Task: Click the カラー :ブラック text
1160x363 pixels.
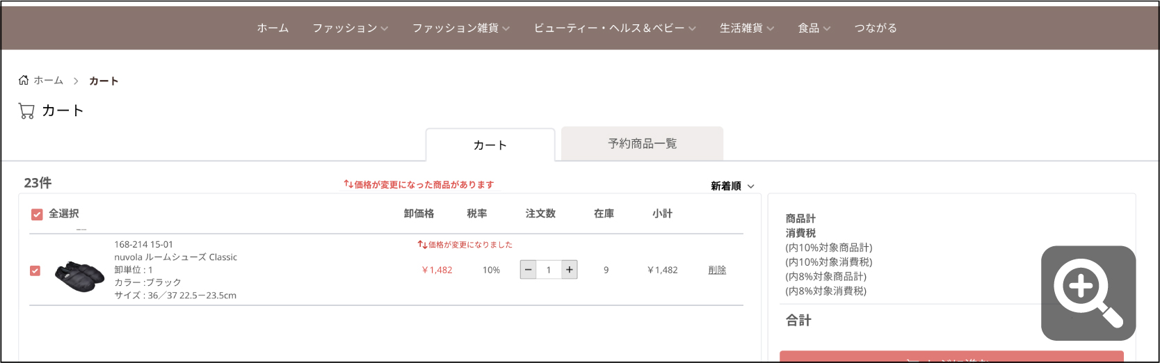Action: [x=148, y=282]
